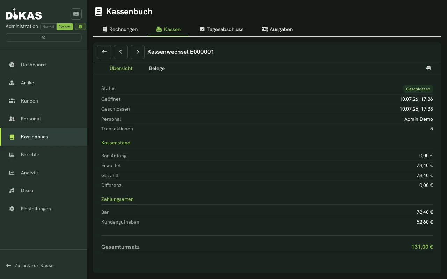Click the print icon

tap(428, 68)
